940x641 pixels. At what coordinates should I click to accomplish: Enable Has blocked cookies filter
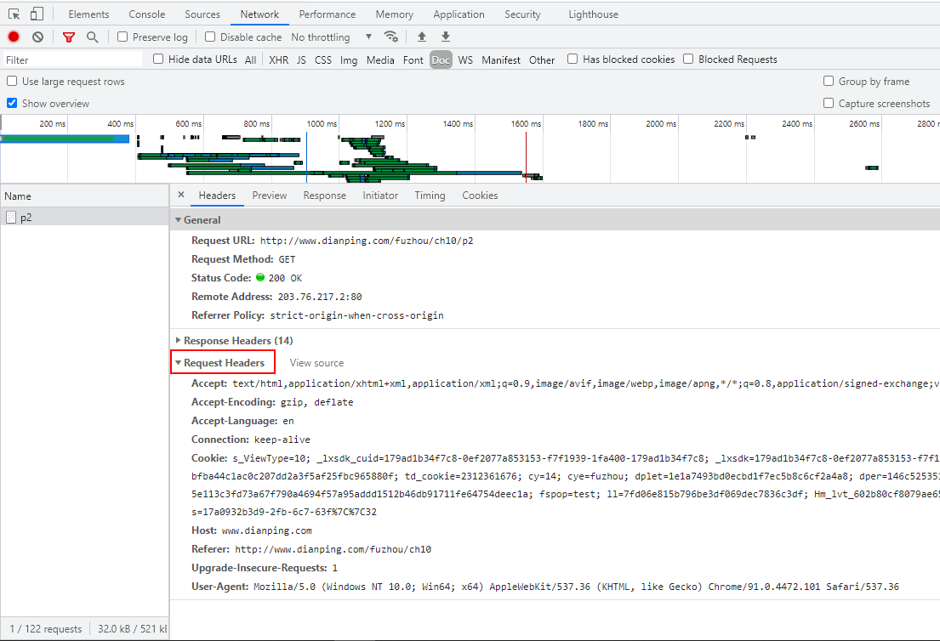coord(573,59)
